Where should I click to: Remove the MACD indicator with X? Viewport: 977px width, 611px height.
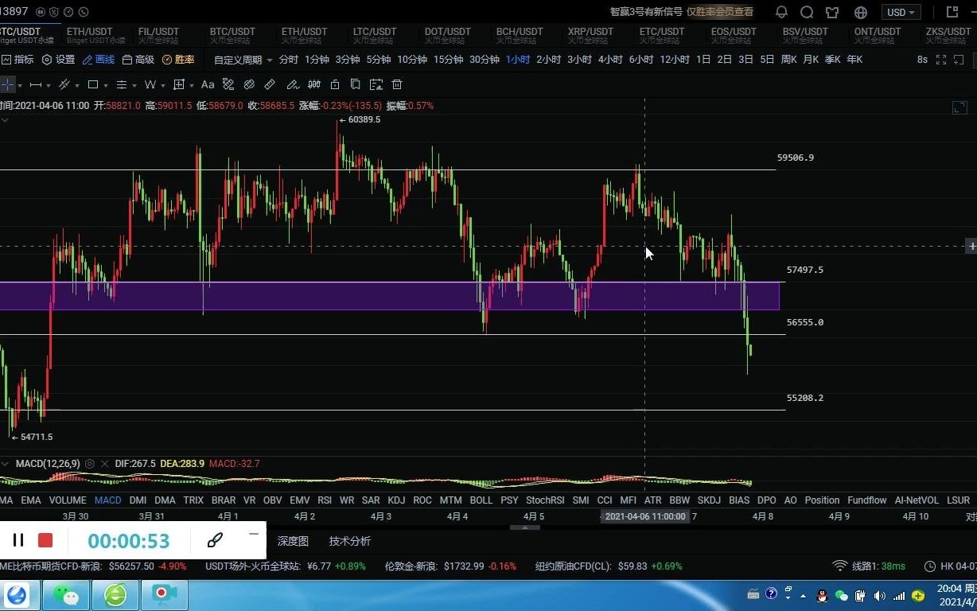[x=104, y=464]
